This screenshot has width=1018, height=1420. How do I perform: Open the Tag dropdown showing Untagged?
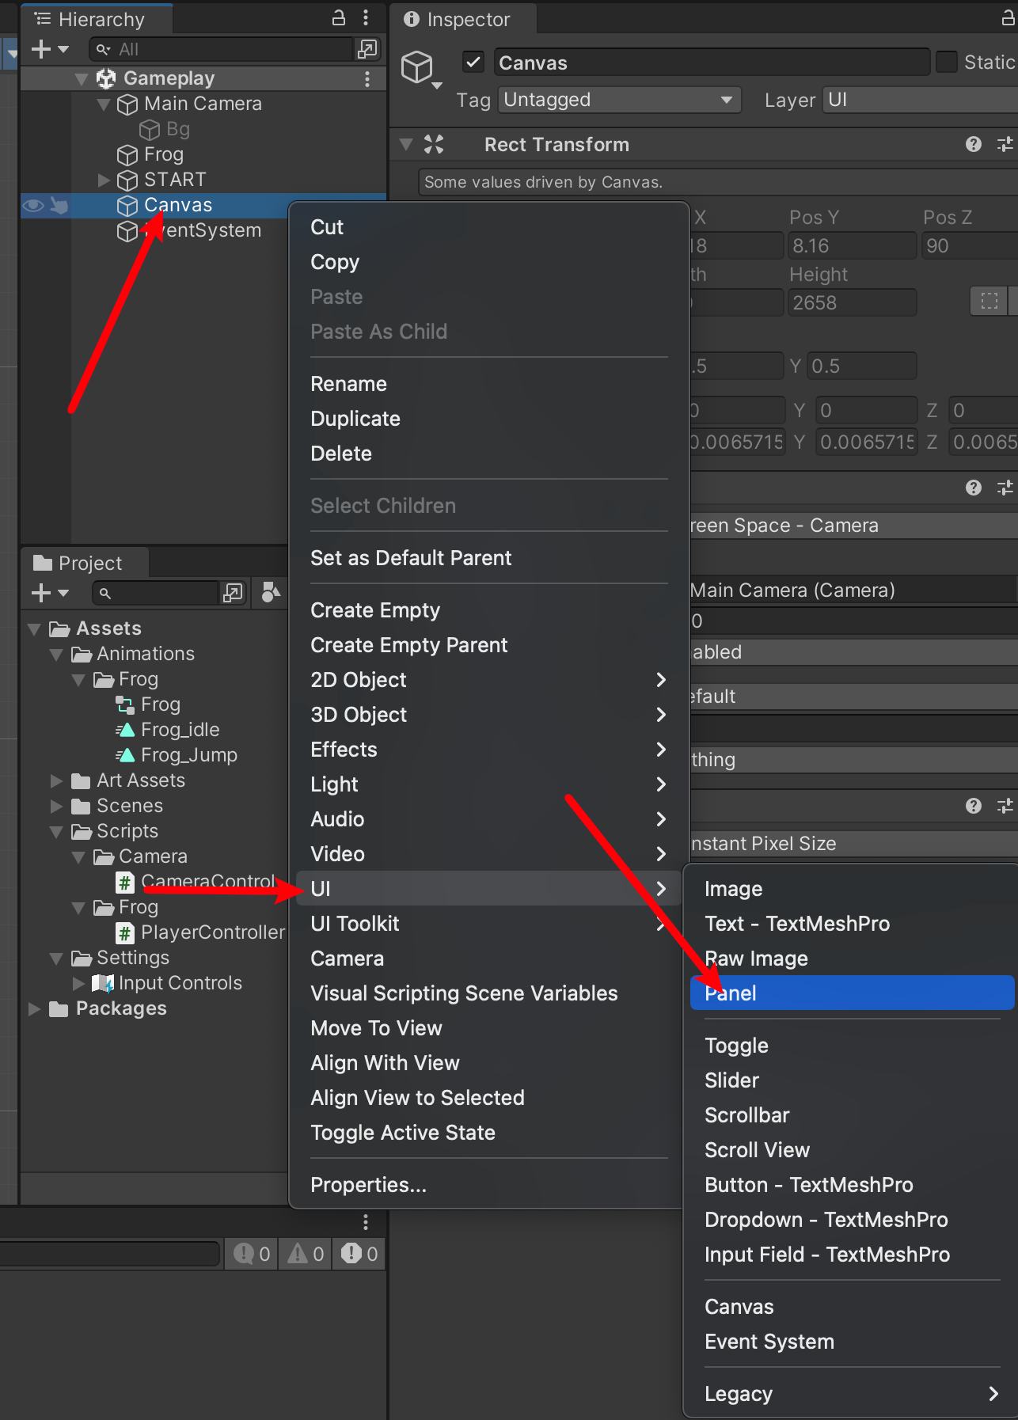click(x=620, y=100)
